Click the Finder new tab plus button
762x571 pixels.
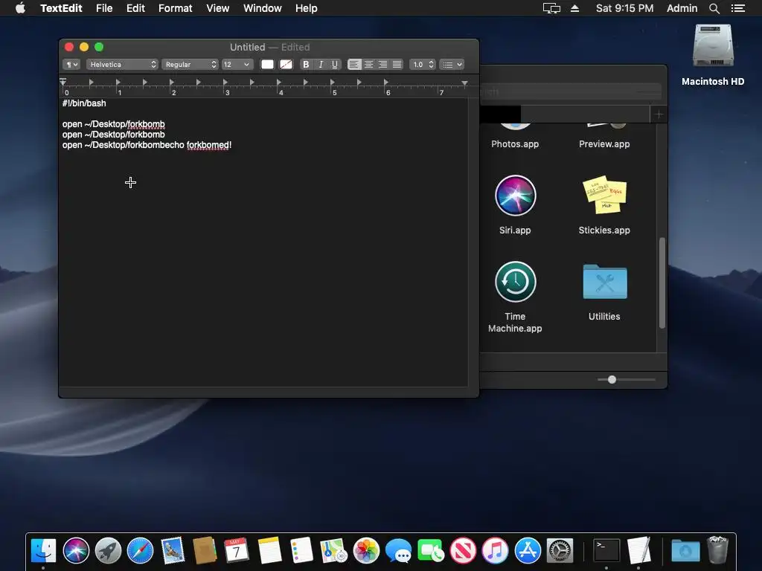coord(659,114)
